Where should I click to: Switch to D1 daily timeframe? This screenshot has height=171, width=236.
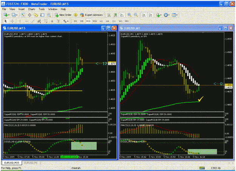tap(114, 21)
